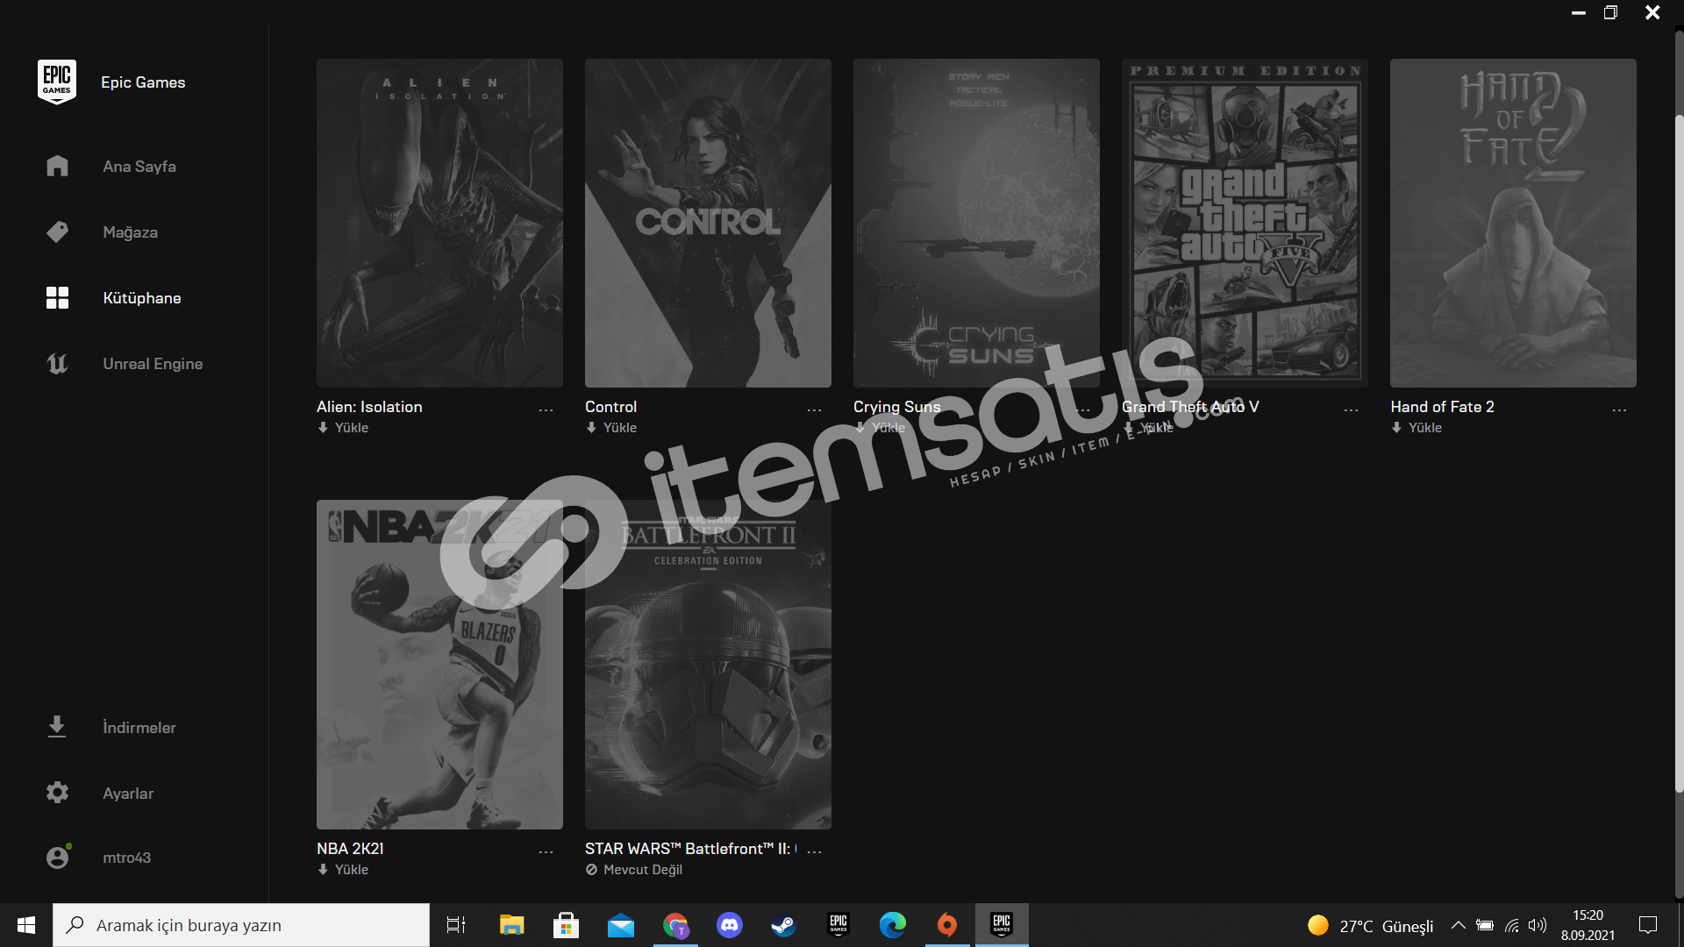This screenshot has height=947, width=1684.
Task: Click Yükle under Hand of Fate 2
Action: [1416, 428]
